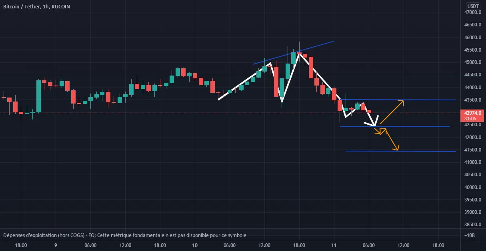
Task: Open the USDT currency selector
Action: tap(474, 6)
